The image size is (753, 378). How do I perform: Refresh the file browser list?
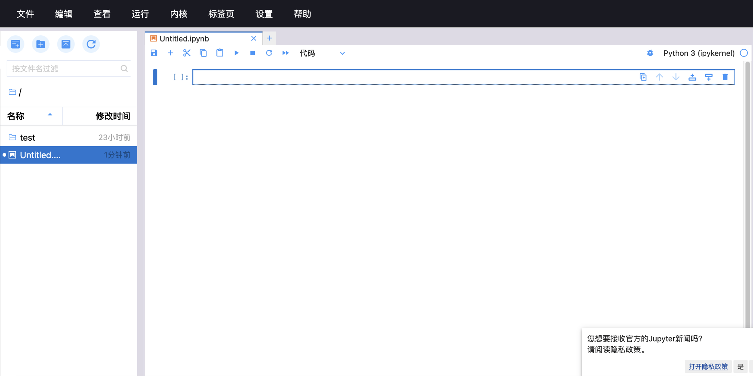coord(91,44)
